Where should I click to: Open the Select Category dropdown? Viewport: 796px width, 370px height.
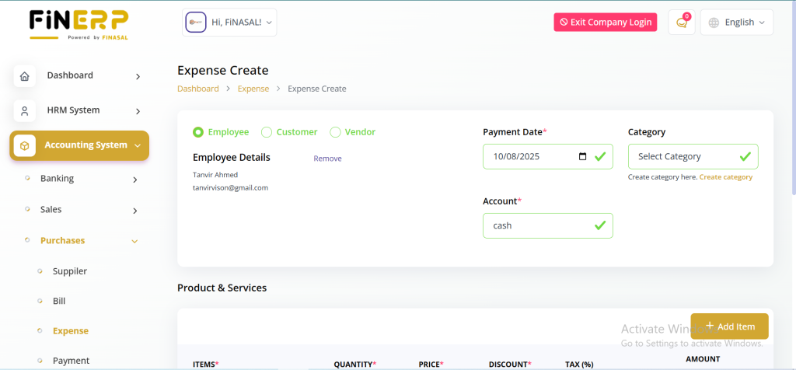click(x=692, y=157)
